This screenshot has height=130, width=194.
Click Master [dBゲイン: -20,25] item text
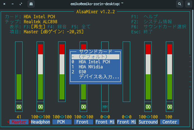click(54, 32)
